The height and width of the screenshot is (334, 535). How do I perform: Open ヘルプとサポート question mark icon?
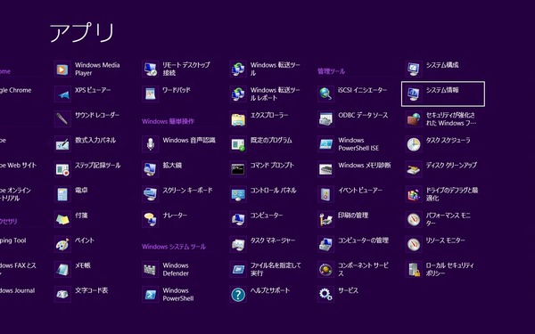(x=238, y=295)
